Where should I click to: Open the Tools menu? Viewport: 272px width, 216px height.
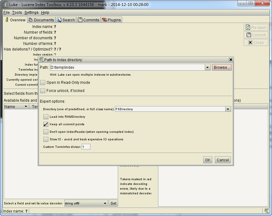point(17,13)
